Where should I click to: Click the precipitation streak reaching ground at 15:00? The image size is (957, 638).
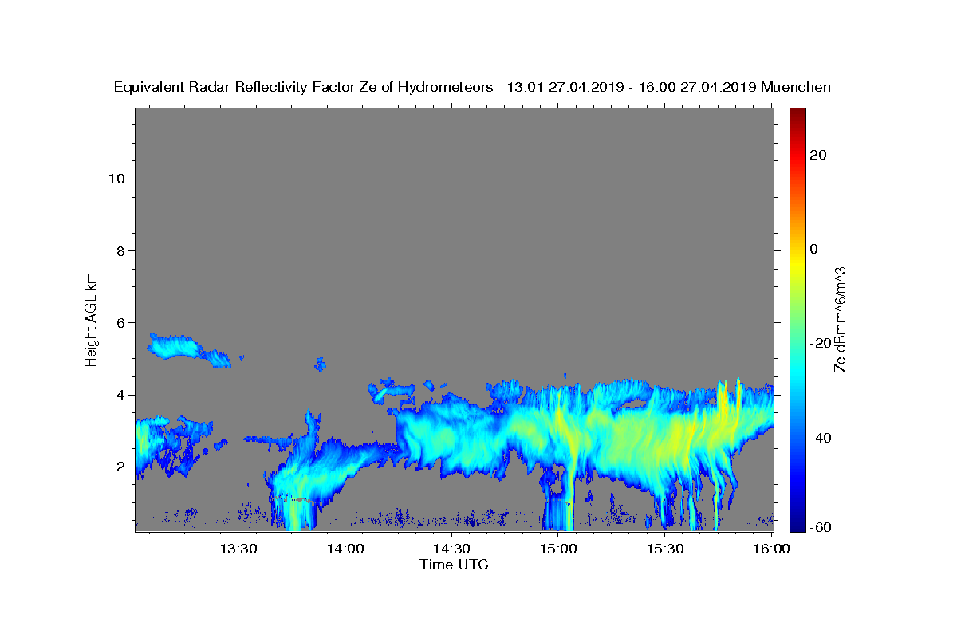[569, 494]
